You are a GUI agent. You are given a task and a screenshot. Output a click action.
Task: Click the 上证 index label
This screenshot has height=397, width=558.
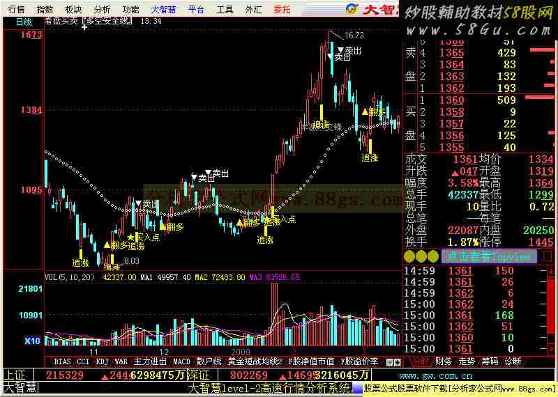(15, 375)
